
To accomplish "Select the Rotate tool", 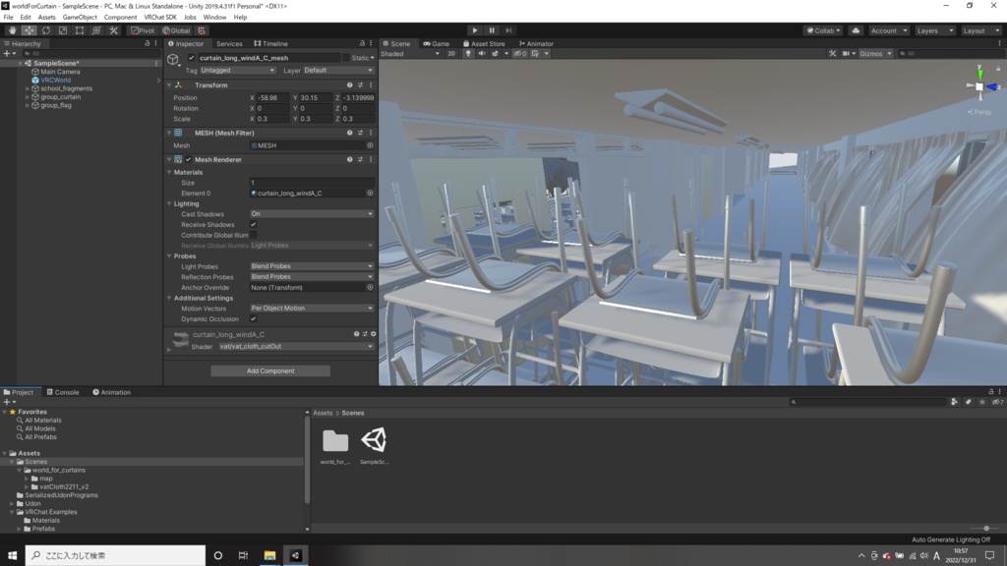I will 45,30.
